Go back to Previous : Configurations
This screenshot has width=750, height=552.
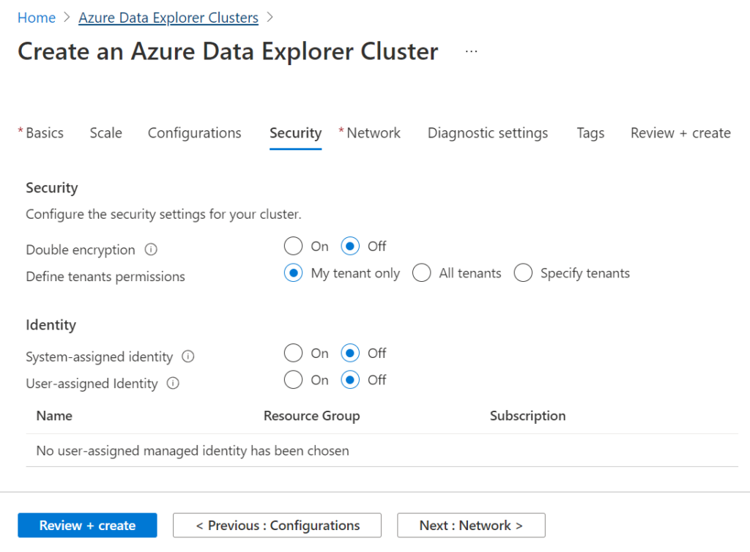tap(277, 525)
